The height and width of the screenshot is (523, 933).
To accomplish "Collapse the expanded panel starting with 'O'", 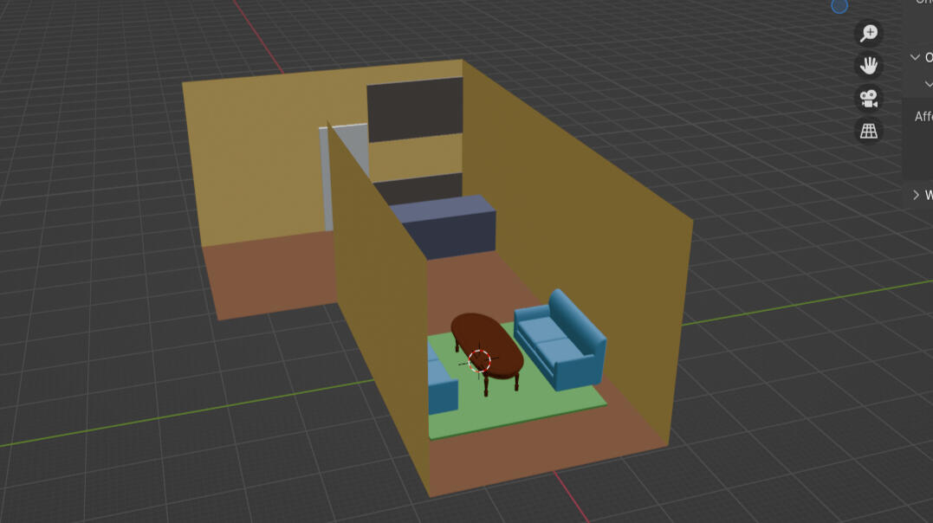I will tap(915, 57).
